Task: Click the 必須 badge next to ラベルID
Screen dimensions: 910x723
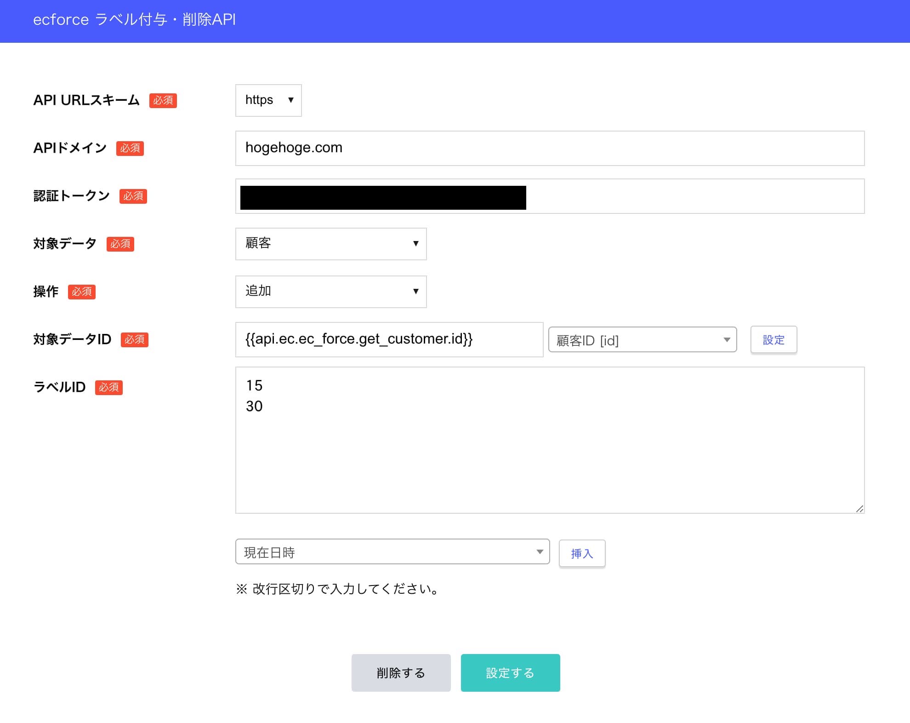Action: coord(109,388)
